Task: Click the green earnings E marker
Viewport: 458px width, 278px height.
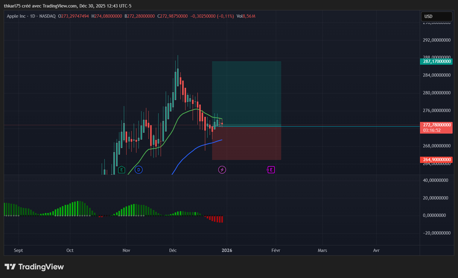Action: [121, 170]
